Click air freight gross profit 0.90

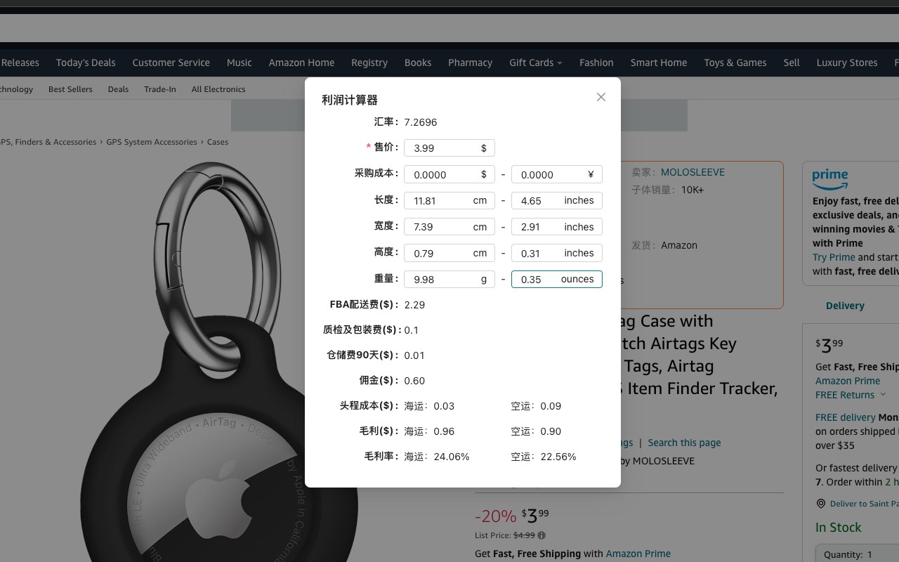[x=551, y=431]
